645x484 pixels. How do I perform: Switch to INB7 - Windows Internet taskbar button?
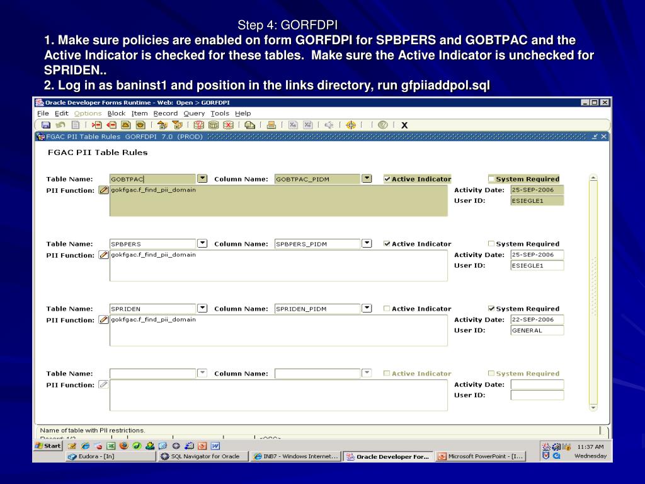tap(296, 456)
